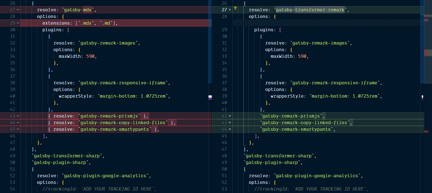Click the diff overview ruler at far right
432x193 pixels.
click(x=428, y=53)
